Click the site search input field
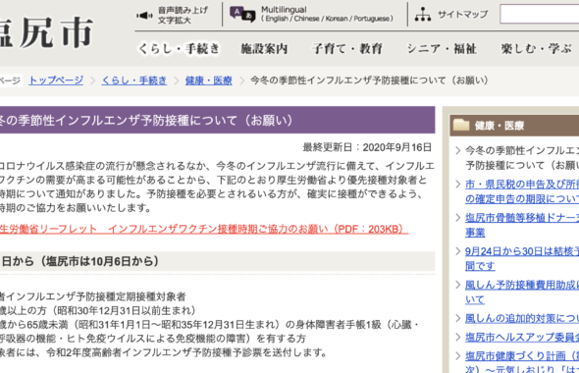 click(539, 14)
